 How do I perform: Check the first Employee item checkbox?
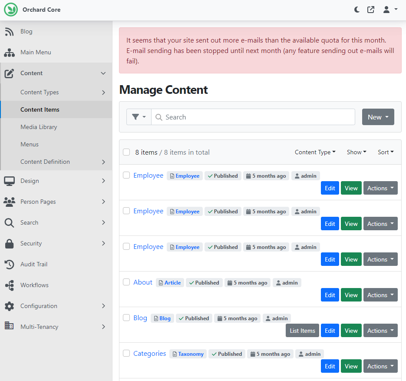[x=126, y=175]
